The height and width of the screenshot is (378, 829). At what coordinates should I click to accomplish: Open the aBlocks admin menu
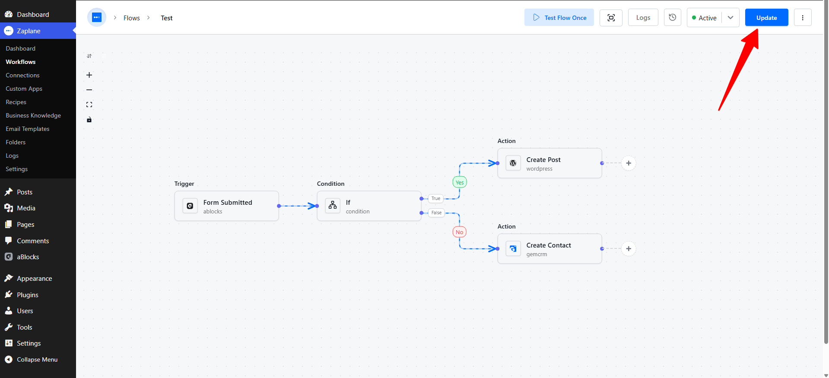click(38, 257)
